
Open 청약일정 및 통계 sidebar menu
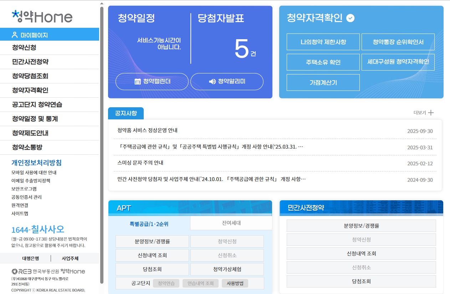tap(50, 119)
